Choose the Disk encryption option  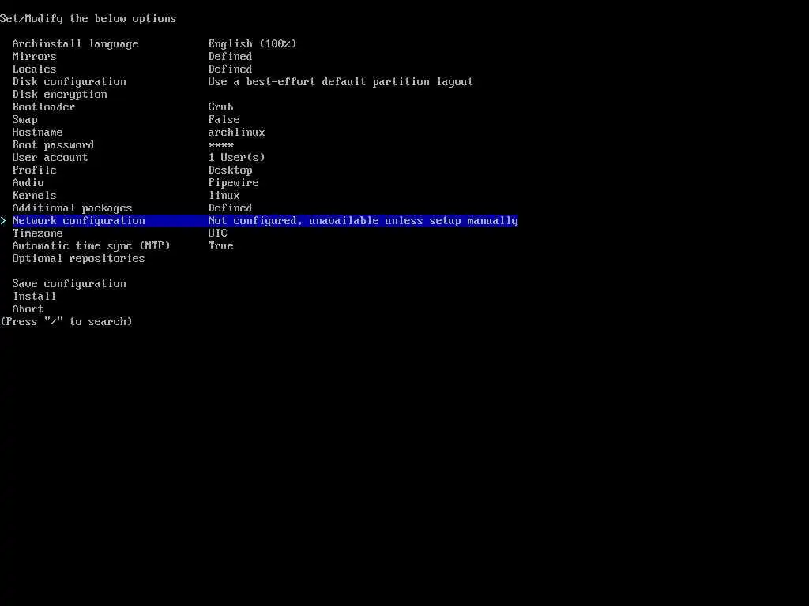tap(60, 95)
